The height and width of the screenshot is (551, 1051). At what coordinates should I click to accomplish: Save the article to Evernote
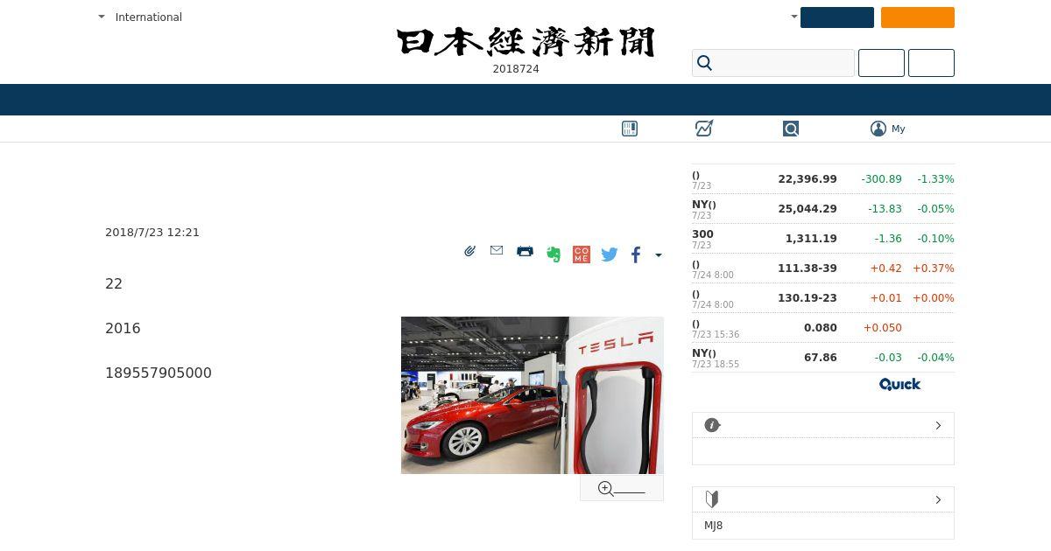point(553,255)
